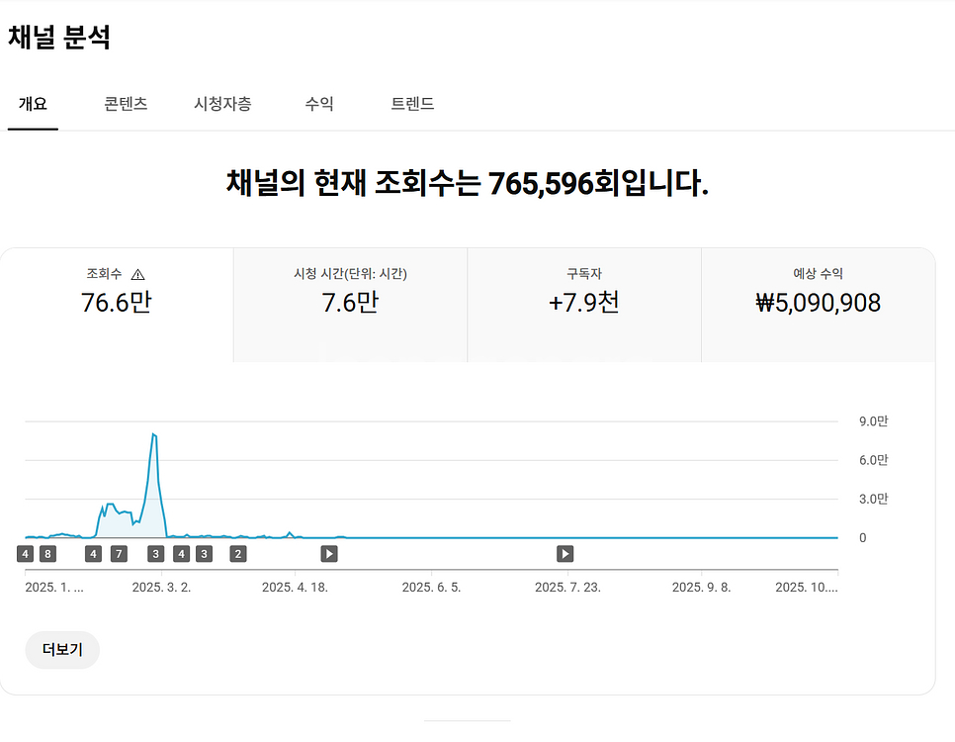Open the 수익 tab
The height and width of the screenshot is (742, 955).
coord(318,102)
